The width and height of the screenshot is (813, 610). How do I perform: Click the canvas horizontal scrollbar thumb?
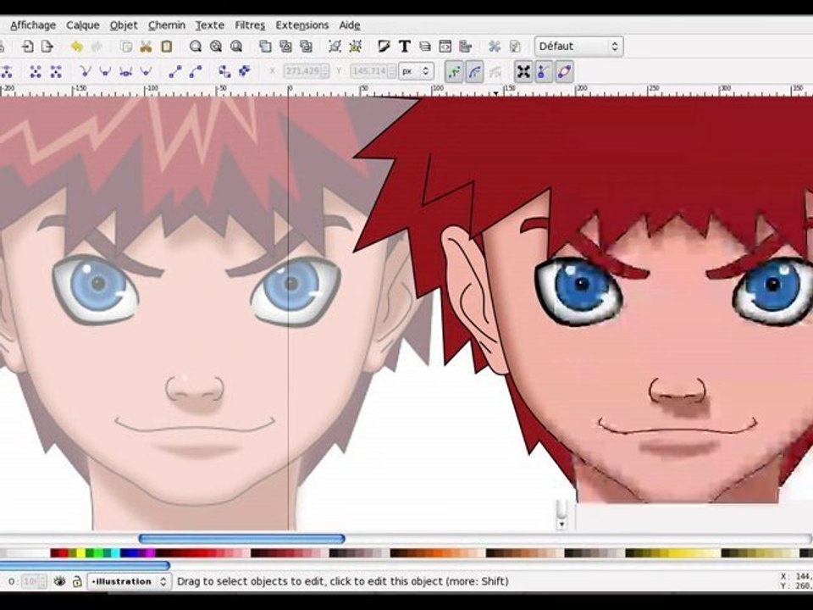(241, 539)
